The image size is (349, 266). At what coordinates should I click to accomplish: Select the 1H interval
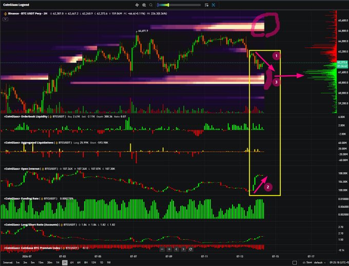click(x=57, y=262)
